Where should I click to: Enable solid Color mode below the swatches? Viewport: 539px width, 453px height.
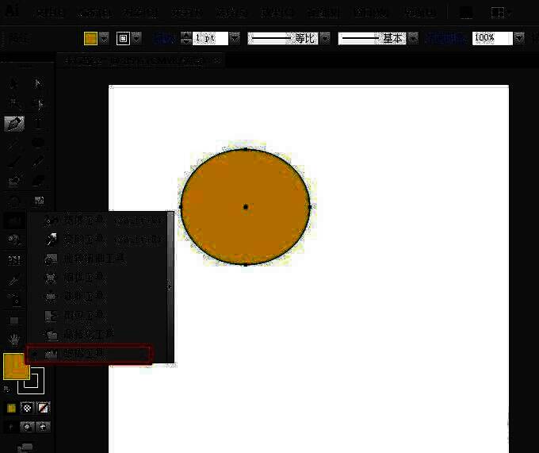(11, 408)
